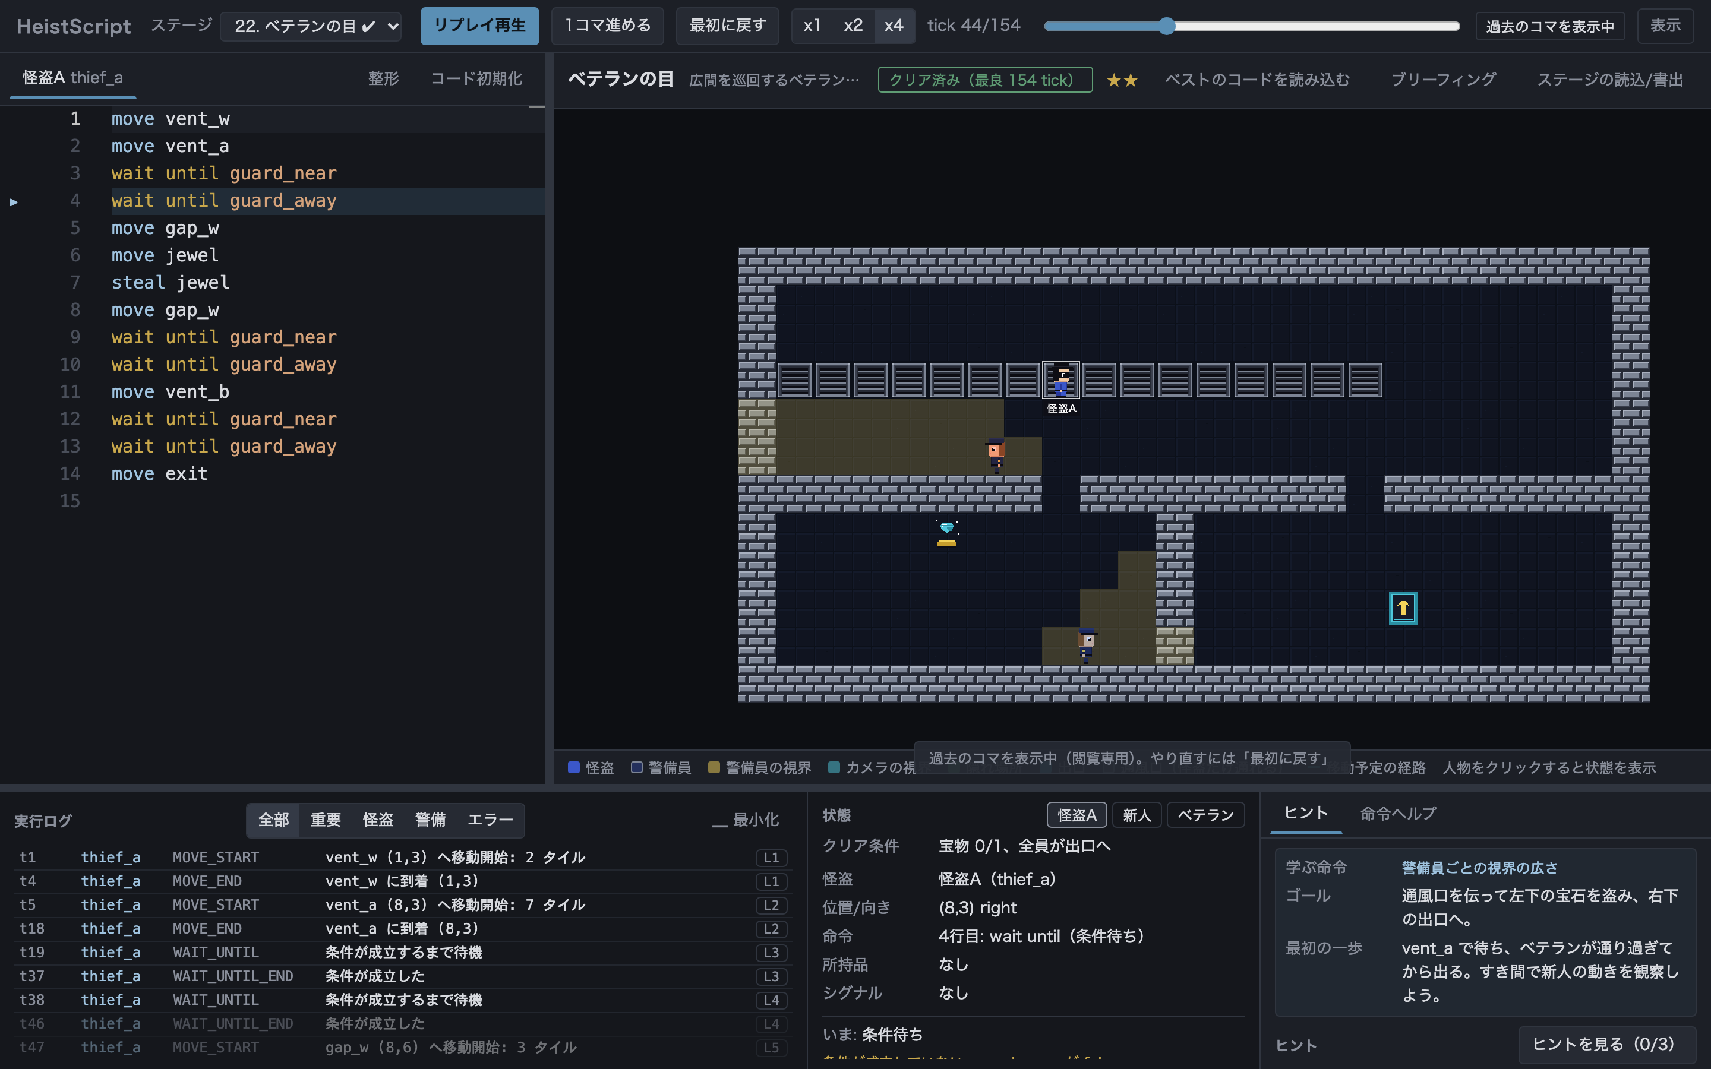The width and height of the screenshot is (1711, 1069).
Task: Filter the log by 警備
Action: click(x=431, y=820)
